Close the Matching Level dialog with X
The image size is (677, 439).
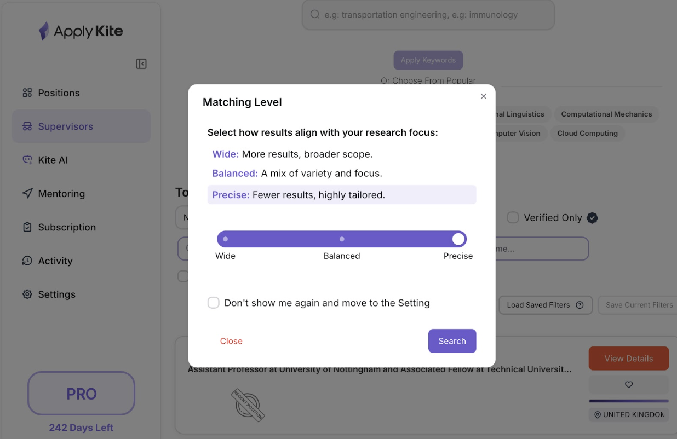coord(483,96)
